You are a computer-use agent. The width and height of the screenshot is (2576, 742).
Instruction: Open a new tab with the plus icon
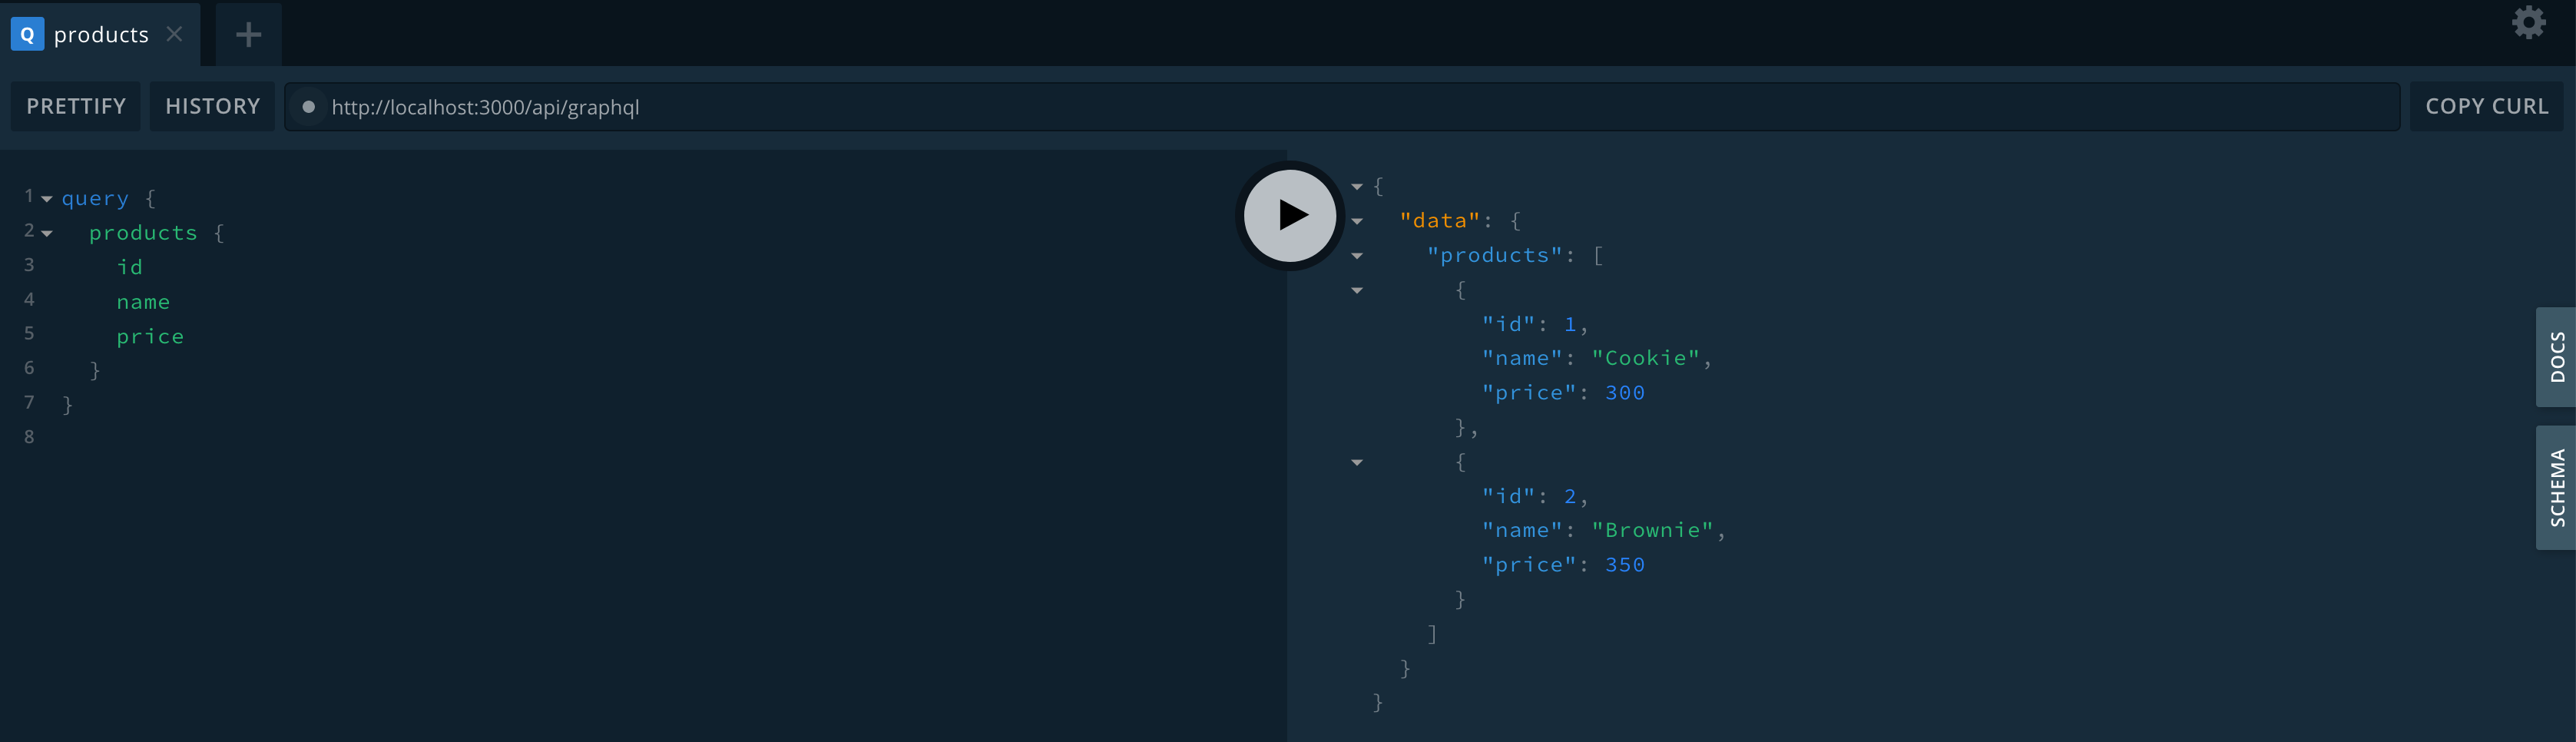pyautogui.click(x=247, y=34)
